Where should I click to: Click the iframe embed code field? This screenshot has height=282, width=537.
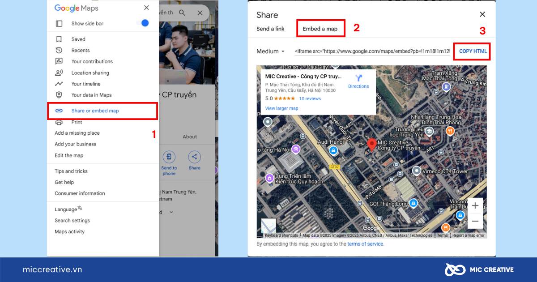tap(372, 51)
